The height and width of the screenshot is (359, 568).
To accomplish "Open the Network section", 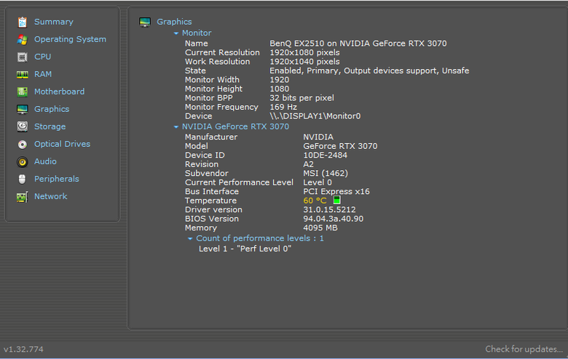I will tap(51, 196).
